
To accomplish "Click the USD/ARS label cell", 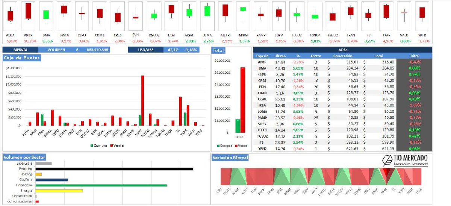I will pos(146,50).
